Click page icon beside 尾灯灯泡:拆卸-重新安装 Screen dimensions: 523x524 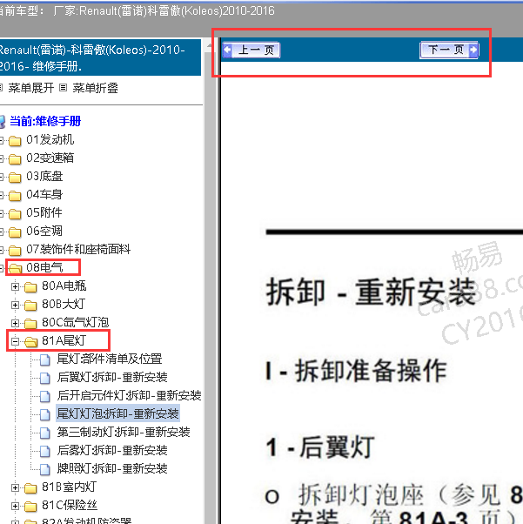pyautogui.click(x=44, y=414)
